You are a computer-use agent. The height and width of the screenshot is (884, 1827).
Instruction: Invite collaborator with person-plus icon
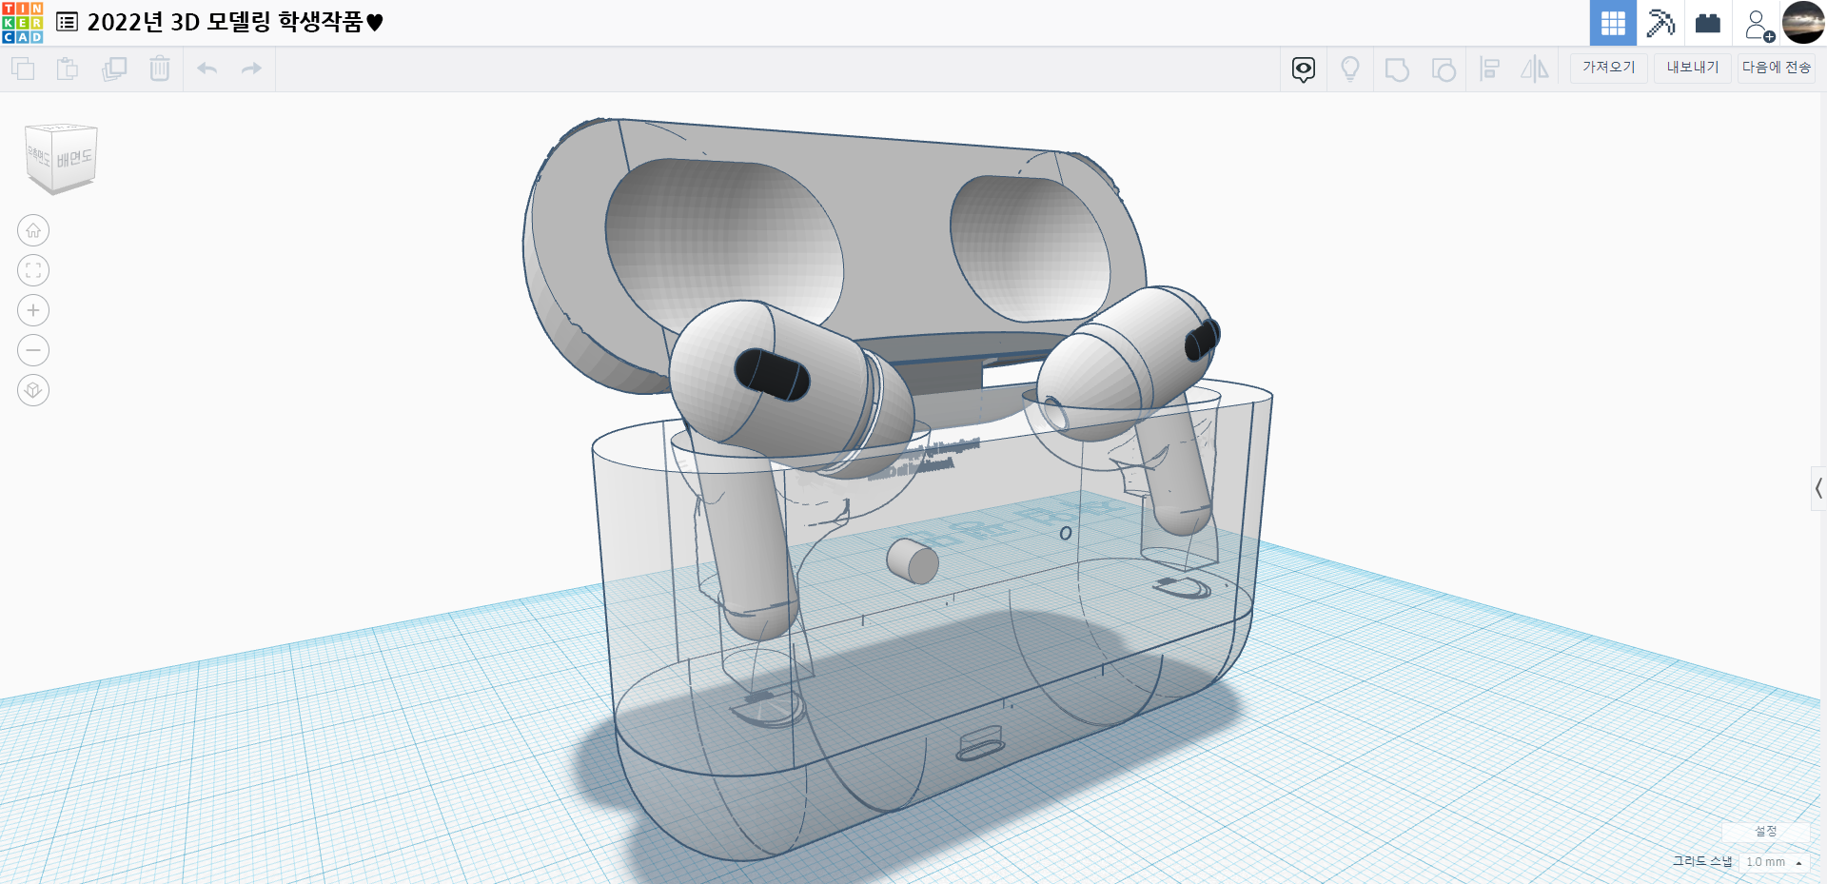pyautogui.click(x=1758, y=25)
